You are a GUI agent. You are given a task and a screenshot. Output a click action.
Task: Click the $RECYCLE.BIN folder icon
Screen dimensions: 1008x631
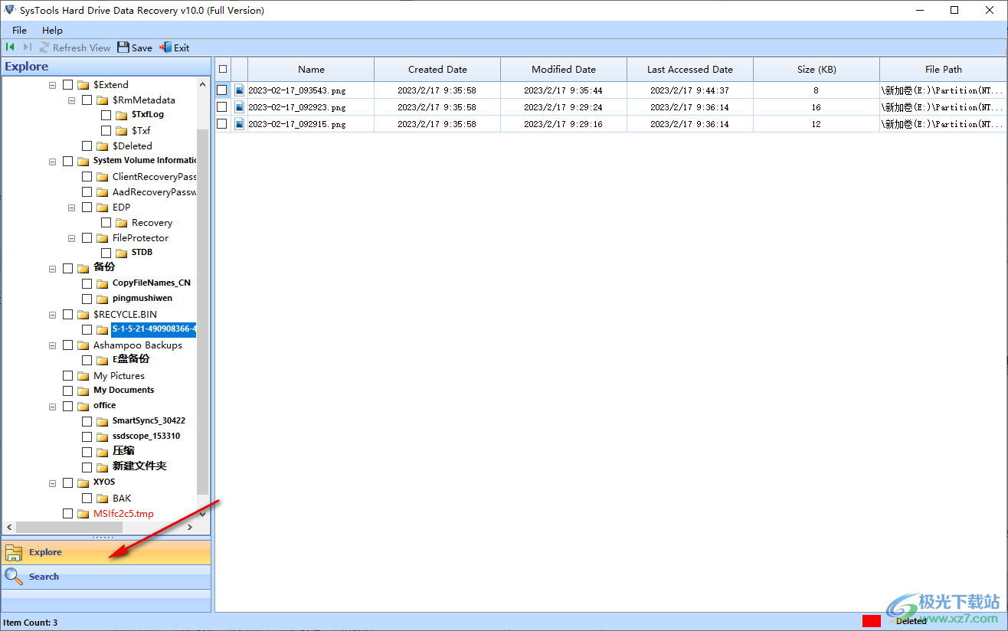pos(83,315)
